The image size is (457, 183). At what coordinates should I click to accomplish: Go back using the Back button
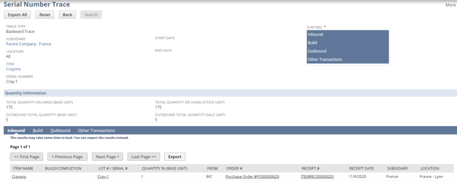pos(67,15)
